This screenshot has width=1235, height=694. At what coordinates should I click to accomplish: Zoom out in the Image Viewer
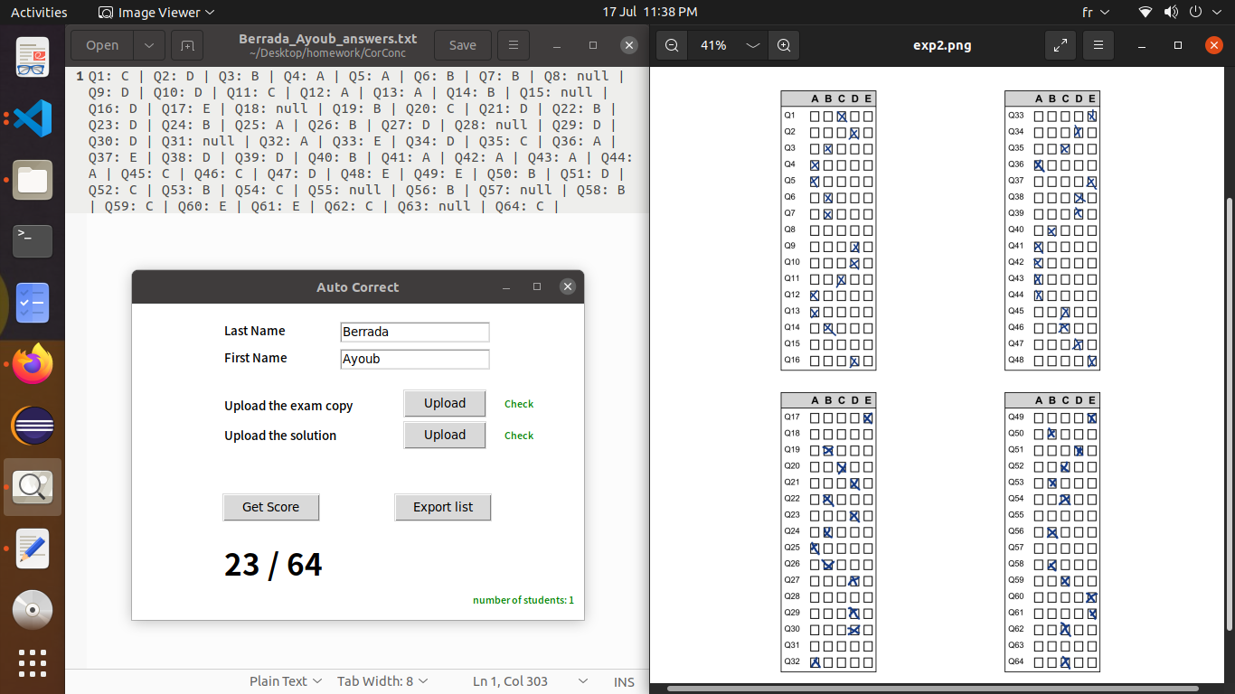(x=672, y=45)
